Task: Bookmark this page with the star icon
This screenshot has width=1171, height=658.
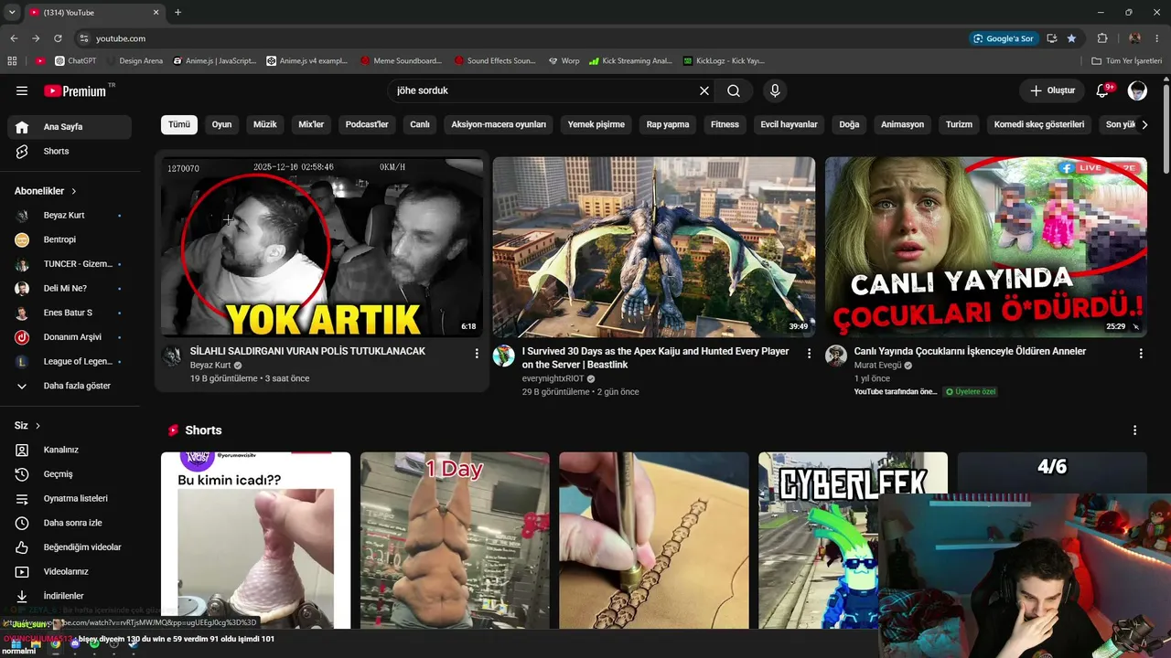Action: (x=1071, y=38)
